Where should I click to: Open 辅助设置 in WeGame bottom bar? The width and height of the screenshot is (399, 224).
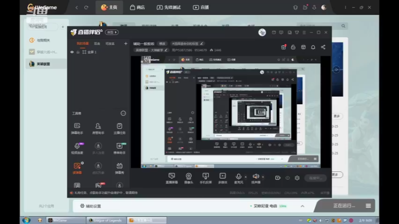[x=91, y=206]
